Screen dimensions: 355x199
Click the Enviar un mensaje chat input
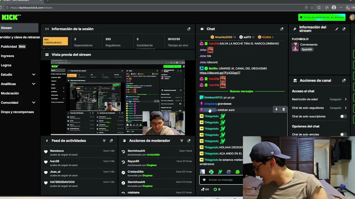[221, 180]
